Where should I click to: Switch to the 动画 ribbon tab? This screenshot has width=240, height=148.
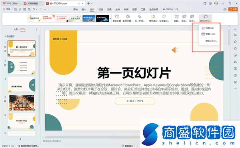click(109, 9)
